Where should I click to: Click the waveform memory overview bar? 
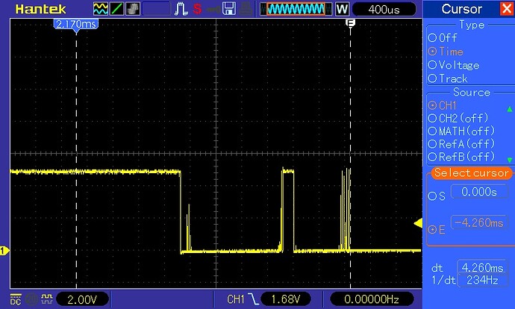coord(296,9)
